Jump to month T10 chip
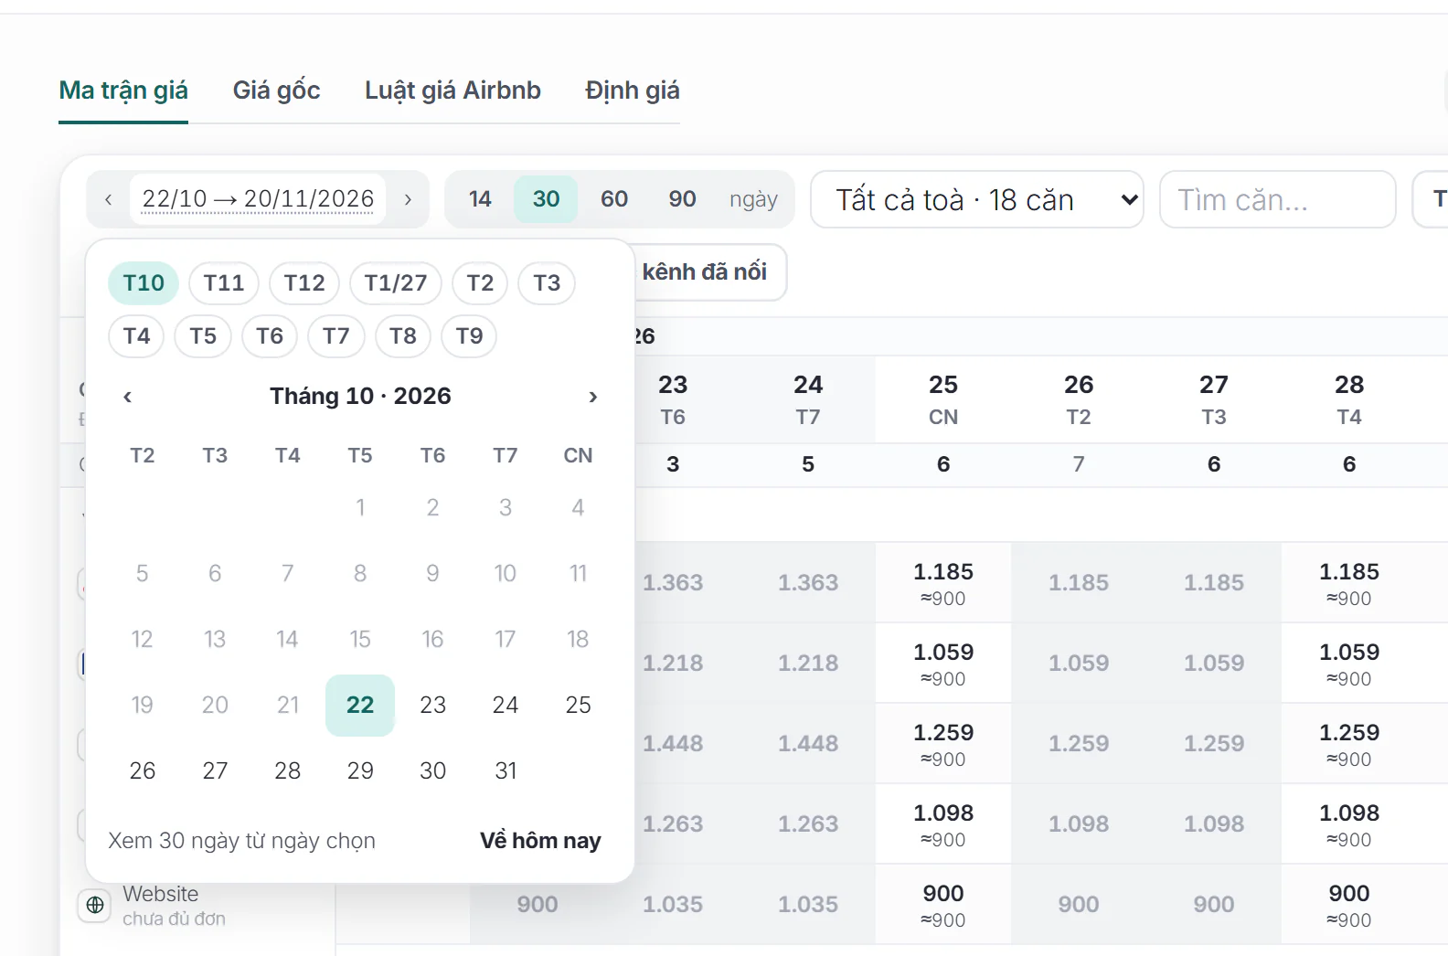1448x956 pixels. pyautogui.click(x=144, y=283)
